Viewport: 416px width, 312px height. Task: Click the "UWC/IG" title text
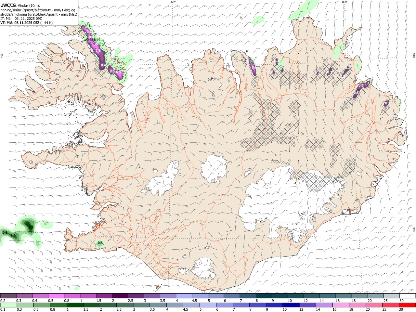pyautogui.click(x=7, y=5)
